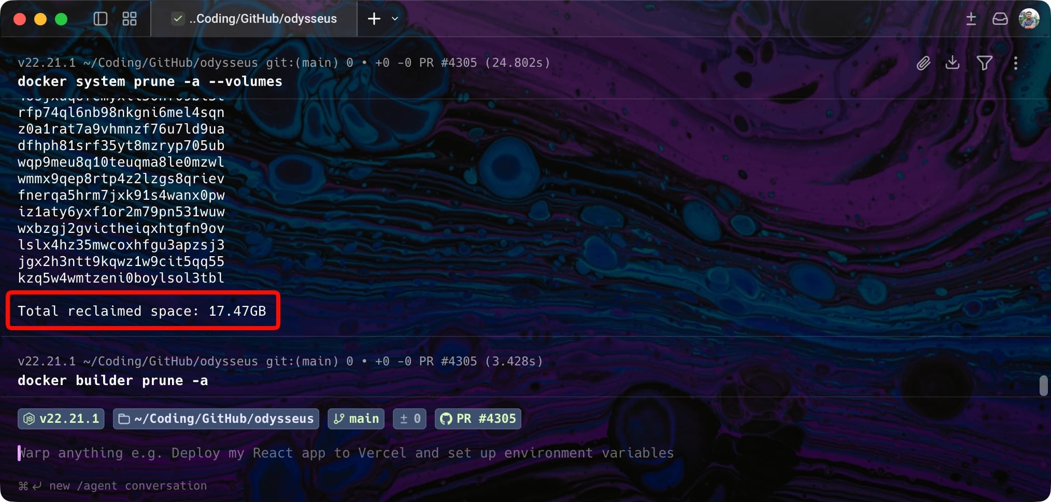The height and width of the screenshot is (502, 1051).
Task: Toggle the left sidebar panel icon
Action: (100, 19)
